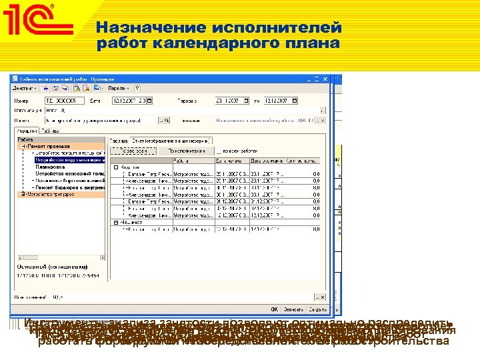
Task: Click the ellipsis select button of the Проект field
Action: click(161, 121)
